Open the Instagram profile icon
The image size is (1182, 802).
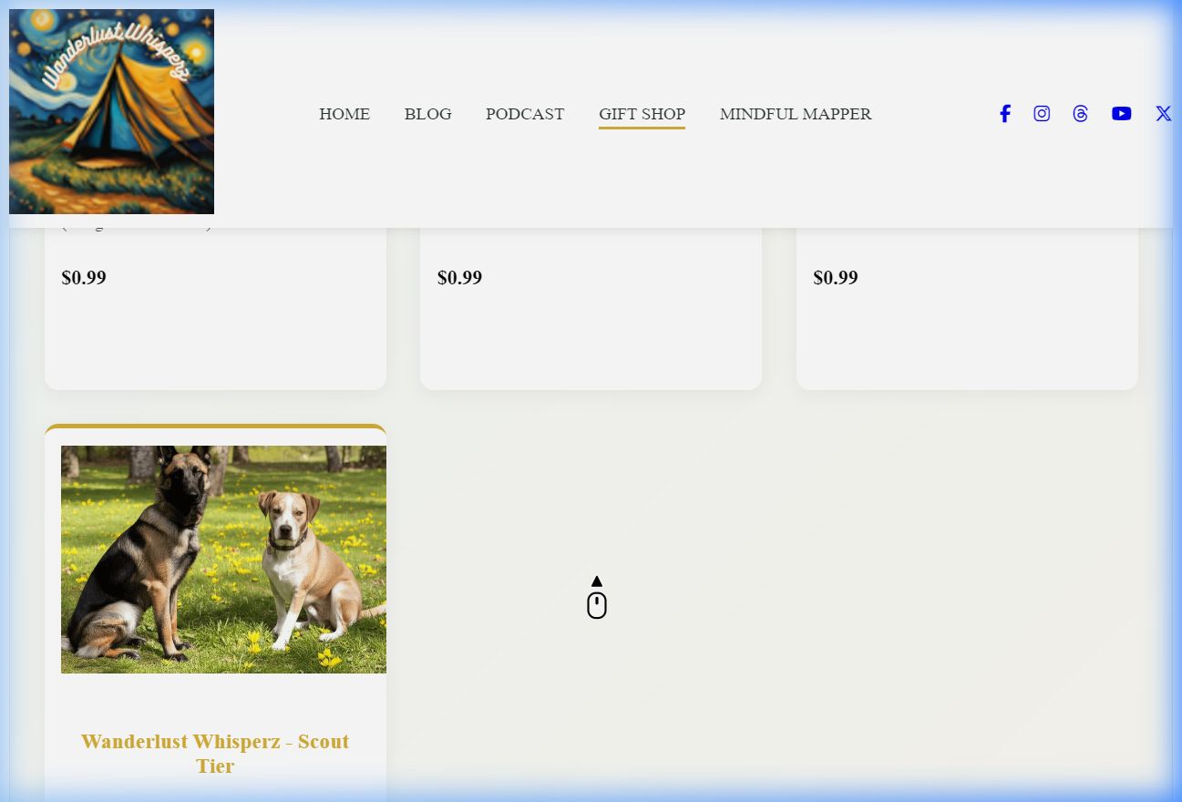point(1042,114)
